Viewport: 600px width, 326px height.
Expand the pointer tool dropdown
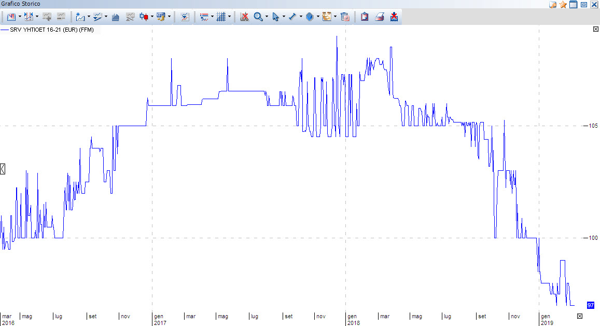click(x=284, y=17)
